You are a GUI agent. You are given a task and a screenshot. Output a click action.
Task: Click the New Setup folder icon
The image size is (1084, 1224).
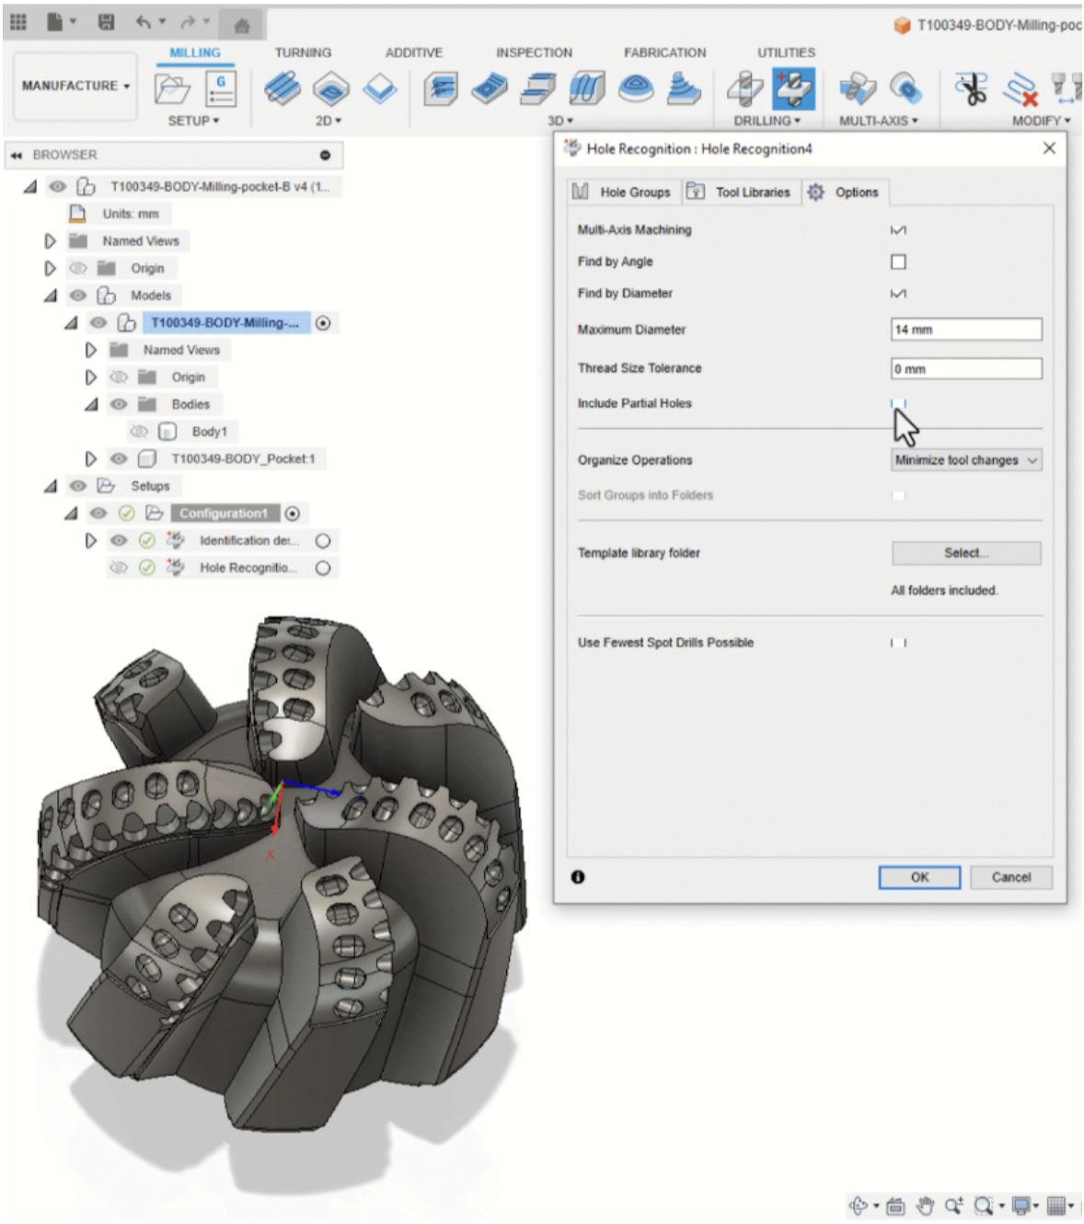click(x=173, y=89)
